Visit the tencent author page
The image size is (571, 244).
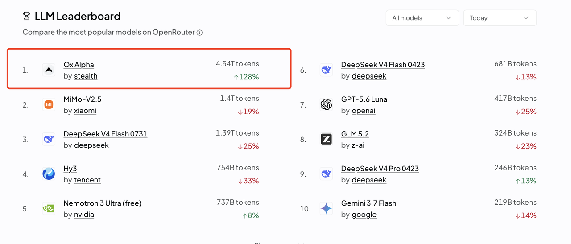87,180
